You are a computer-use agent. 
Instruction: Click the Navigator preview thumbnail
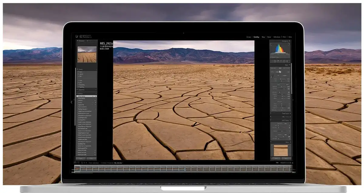pyautogui.click(x=87, y=55)
